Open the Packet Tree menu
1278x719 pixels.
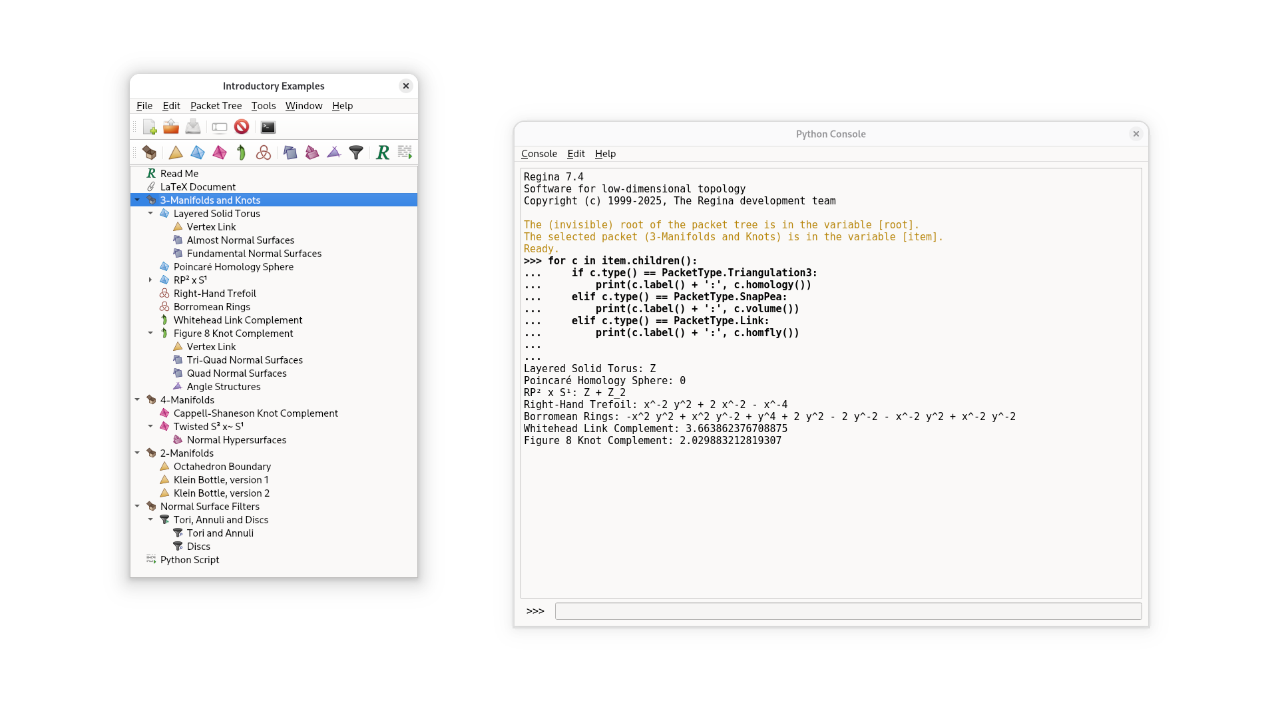(x=216, y=106)
